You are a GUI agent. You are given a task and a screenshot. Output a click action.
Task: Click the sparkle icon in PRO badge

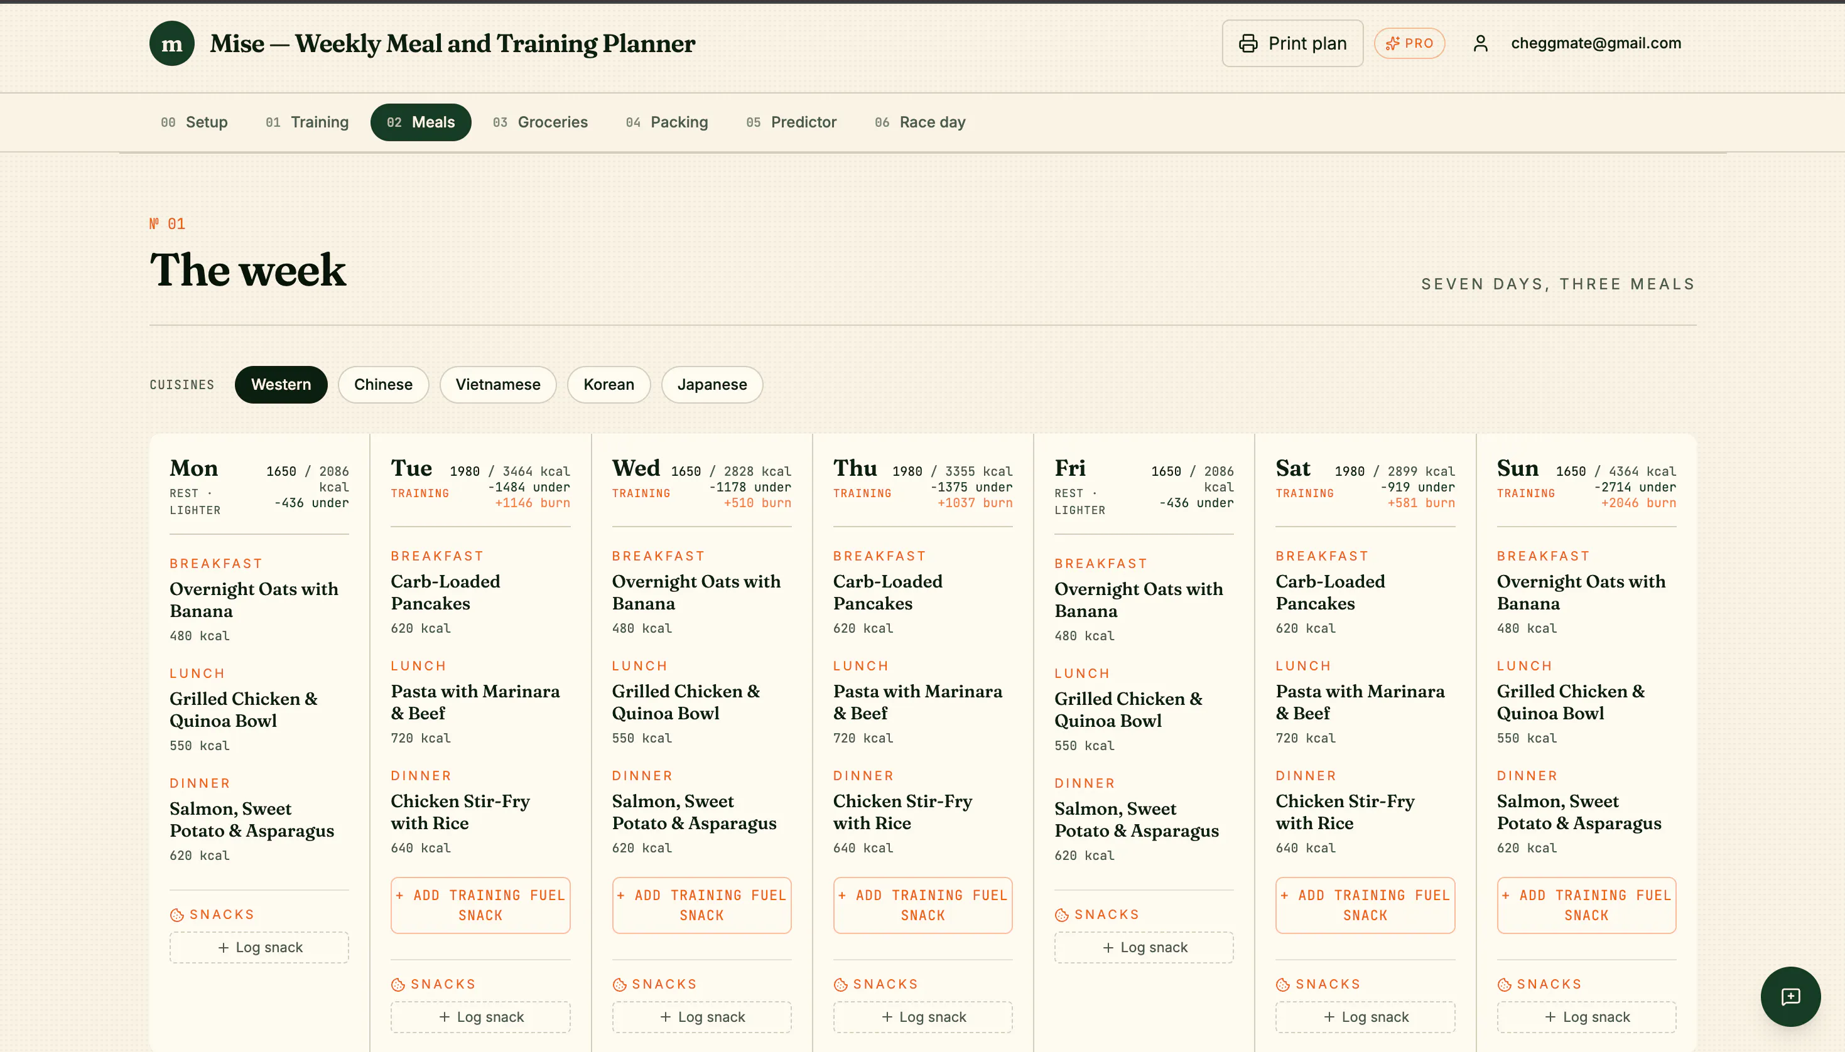(1392, 43)
